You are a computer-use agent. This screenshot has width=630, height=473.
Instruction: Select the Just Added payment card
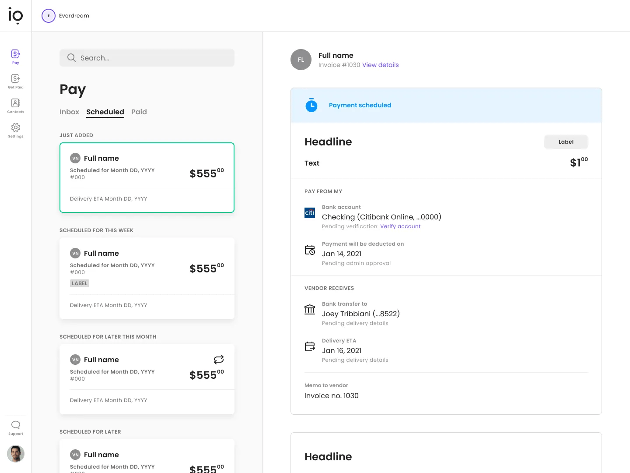pos(147,178)
